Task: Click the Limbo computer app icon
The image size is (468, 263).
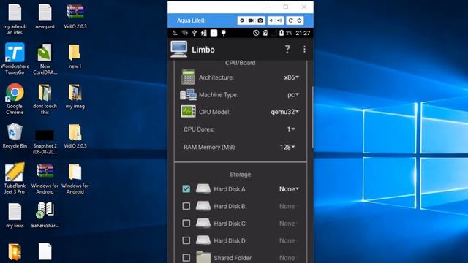Action: 178,49
